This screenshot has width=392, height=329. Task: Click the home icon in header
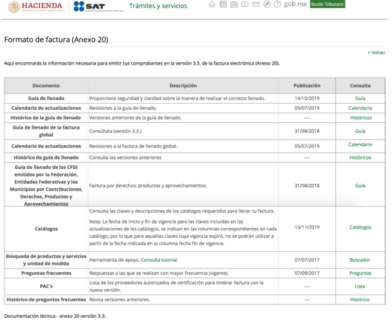click(212, 5)
